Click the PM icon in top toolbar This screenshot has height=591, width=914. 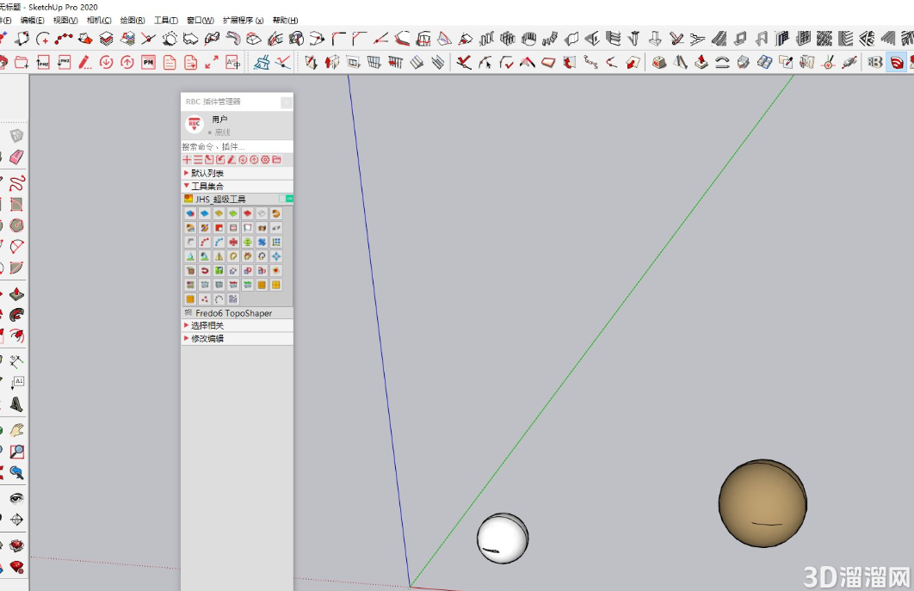149,62
